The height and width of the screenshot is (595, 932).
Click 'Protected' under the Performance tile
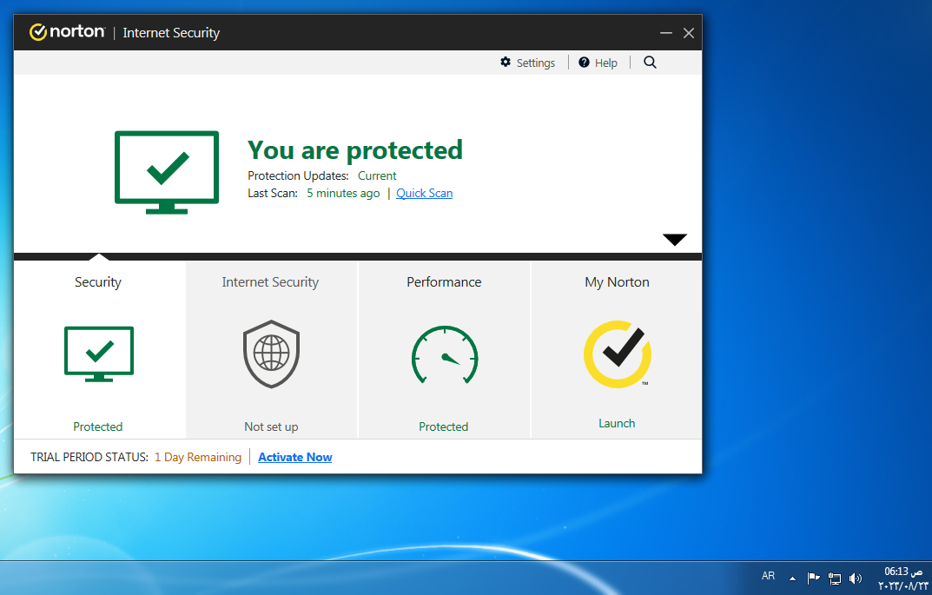point(443,426)
